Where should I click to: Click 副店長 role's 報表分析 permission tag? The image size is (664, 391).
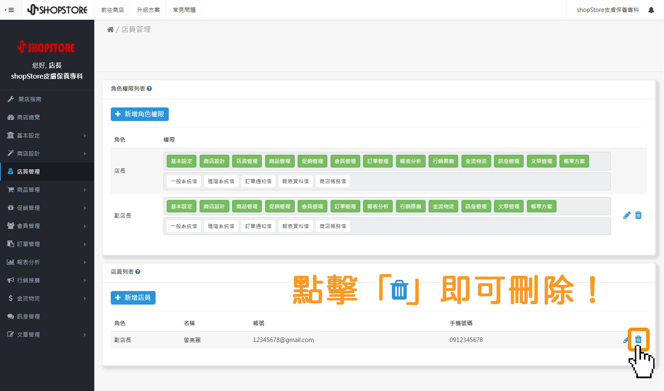[378, 207]
